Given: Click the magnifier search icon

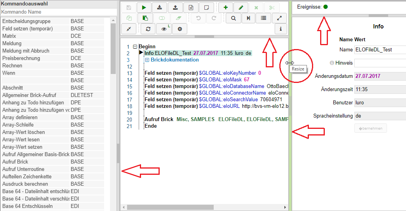Looking at the screenshot, I should coord(233,18).
